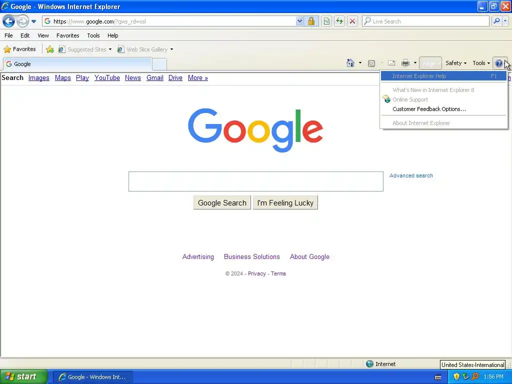512x384 pixels.
Task: Open the Maps link
Action: [x=62, y=77]
